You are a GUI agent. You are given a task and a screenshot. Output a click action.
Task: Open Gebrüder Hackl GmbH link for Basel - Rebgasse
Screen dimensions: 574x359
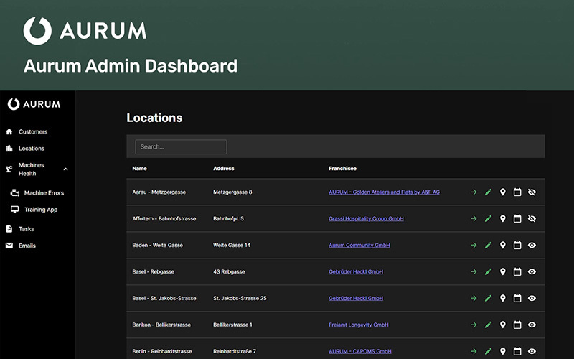(356, 272)
